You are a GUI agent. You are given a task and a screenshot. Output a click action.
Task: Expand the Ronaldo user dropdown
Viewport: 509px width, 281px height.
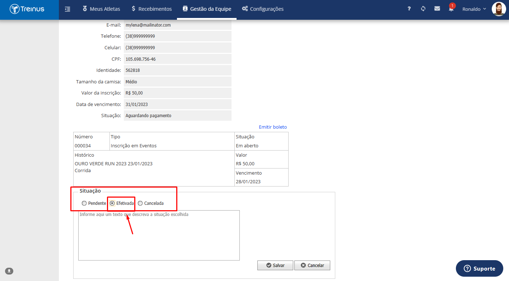click(474, 9)
